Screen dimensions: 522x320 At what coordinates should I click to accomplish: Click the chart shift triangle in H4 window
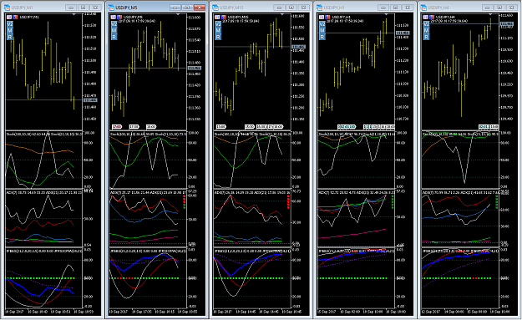click(490, 14)
